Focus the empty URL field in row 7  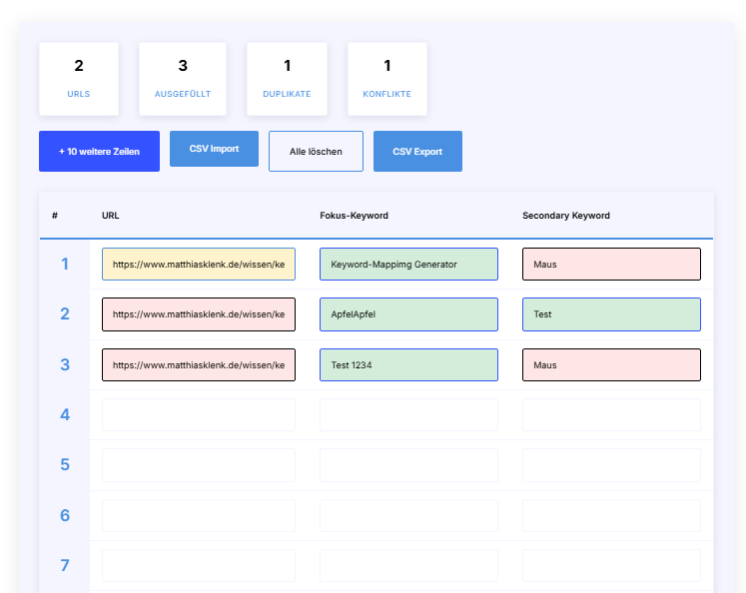(x=199, y=565)
